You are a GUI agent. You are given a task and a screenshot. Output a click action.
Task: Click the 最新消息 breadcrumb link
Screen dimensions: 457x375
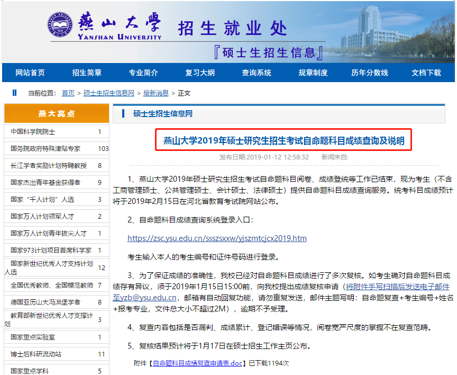tap(156, 93)
